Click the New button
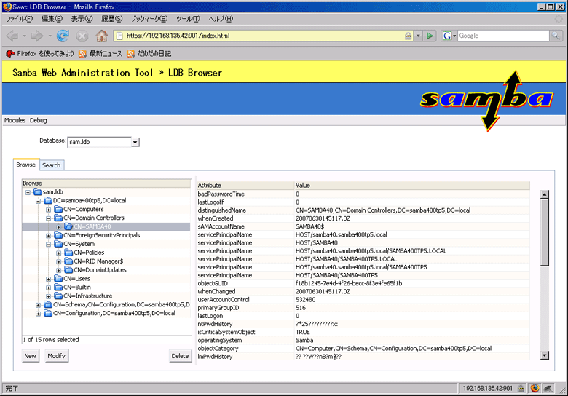Viewport: 568px width, 396px height. tap(30, 356)
